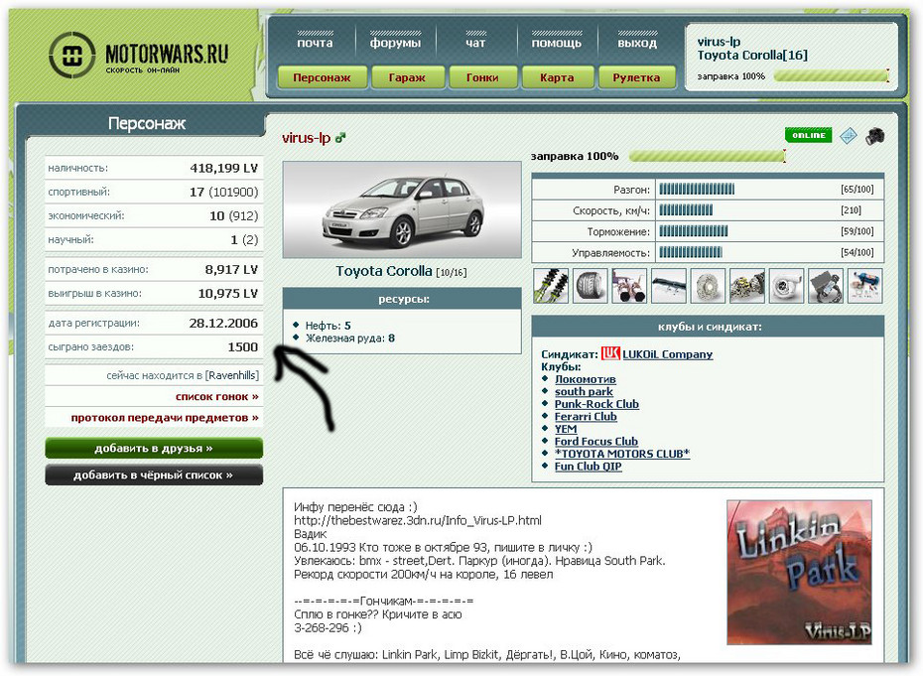This screenshot has height=676, width=923.
Task: Open the suspension springs part icon
Action: [x=551, y=286]
